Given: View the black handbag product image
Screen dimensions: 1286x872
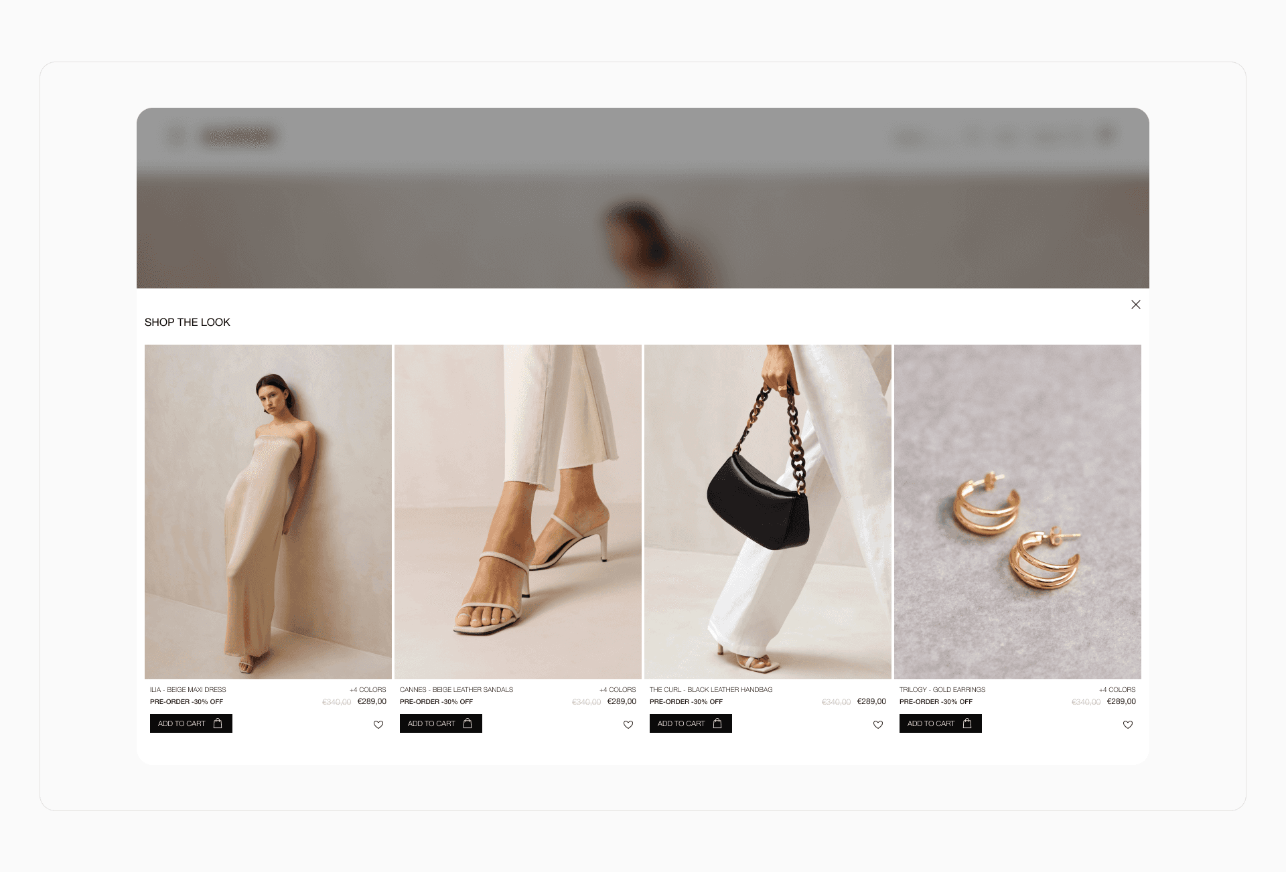Looking at the screenshot, I should 768,511.
